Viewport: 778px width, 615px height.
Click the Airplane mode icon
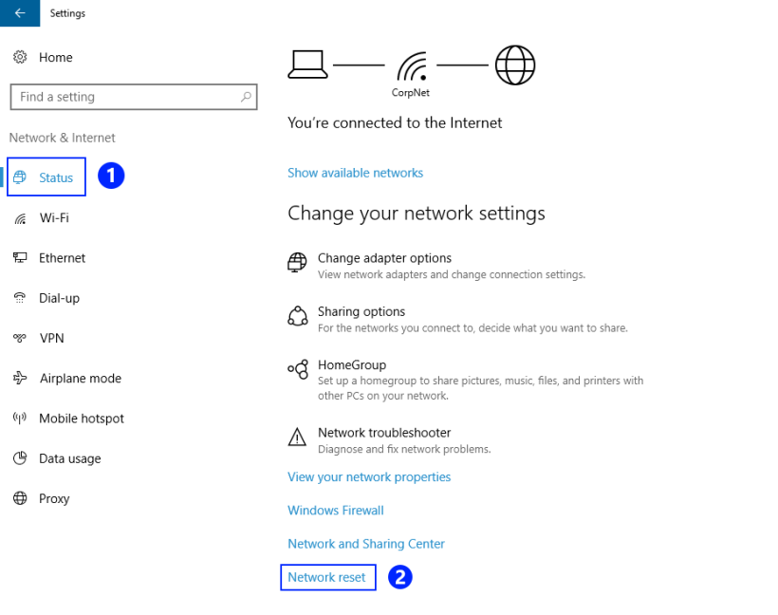(20, 378)
